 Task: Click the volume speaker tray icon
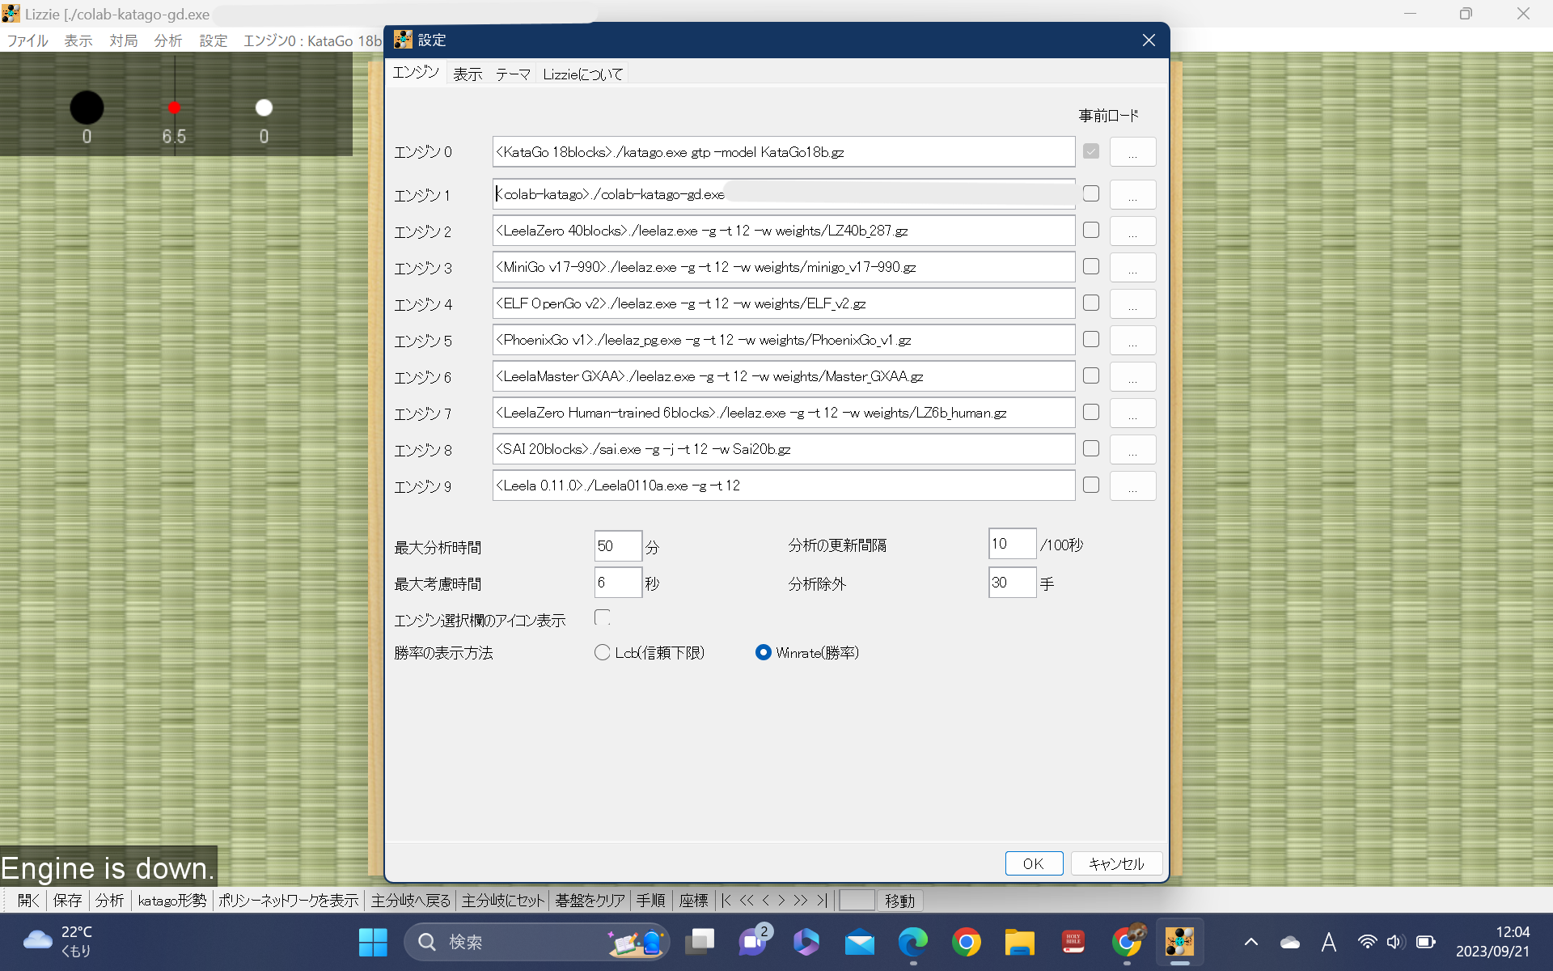click(x=1395, y=942)
